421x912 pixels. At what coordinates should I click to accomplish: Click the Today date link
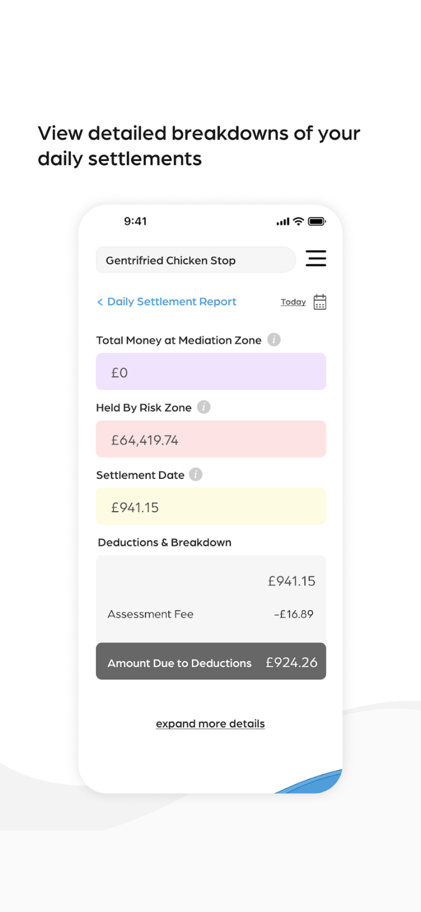[293, 302]
